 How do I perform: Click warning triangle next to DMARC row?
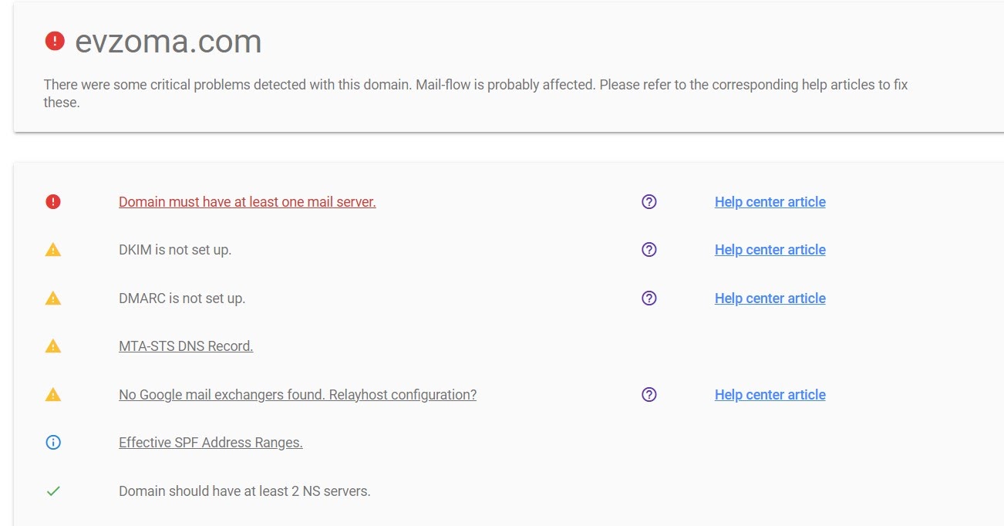pos(52,298)
